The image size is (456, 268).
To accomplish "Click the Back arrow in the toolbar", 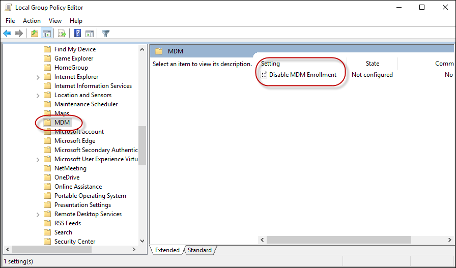I will pyautogui.click(x=7, y=34).
